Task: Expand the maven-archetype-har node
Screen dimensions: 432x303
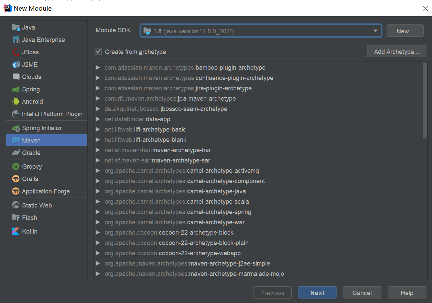Action: pyautogui.click(x=98, y=150)
